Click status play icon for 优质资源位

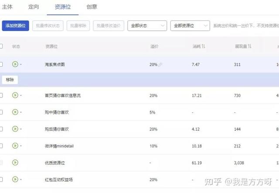click(15, 163)
